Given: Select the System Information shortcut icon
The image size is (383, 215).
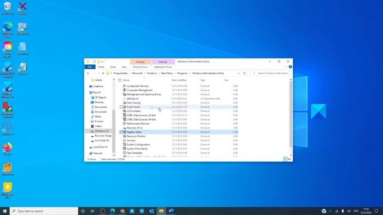Looking at the screenshot, I should [x=124, y=149].
